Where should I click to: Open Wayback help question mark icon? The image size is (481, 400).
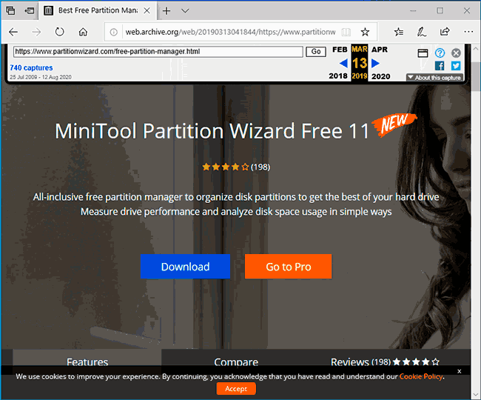tap(440, 53)
